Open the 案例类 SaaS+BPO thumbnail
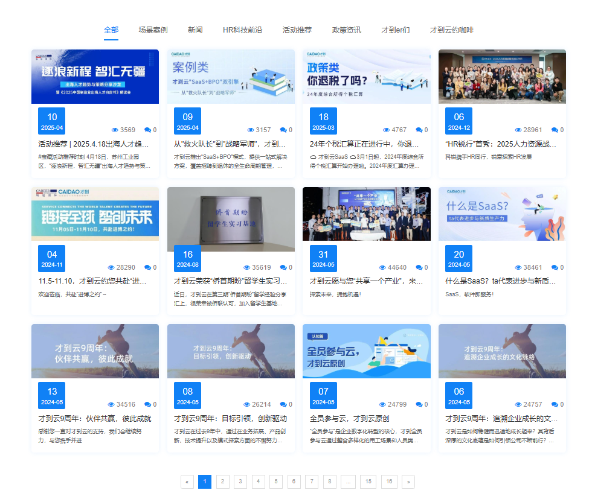The width and height of the screenshot is (592, 499). click(x=231, y=77)
